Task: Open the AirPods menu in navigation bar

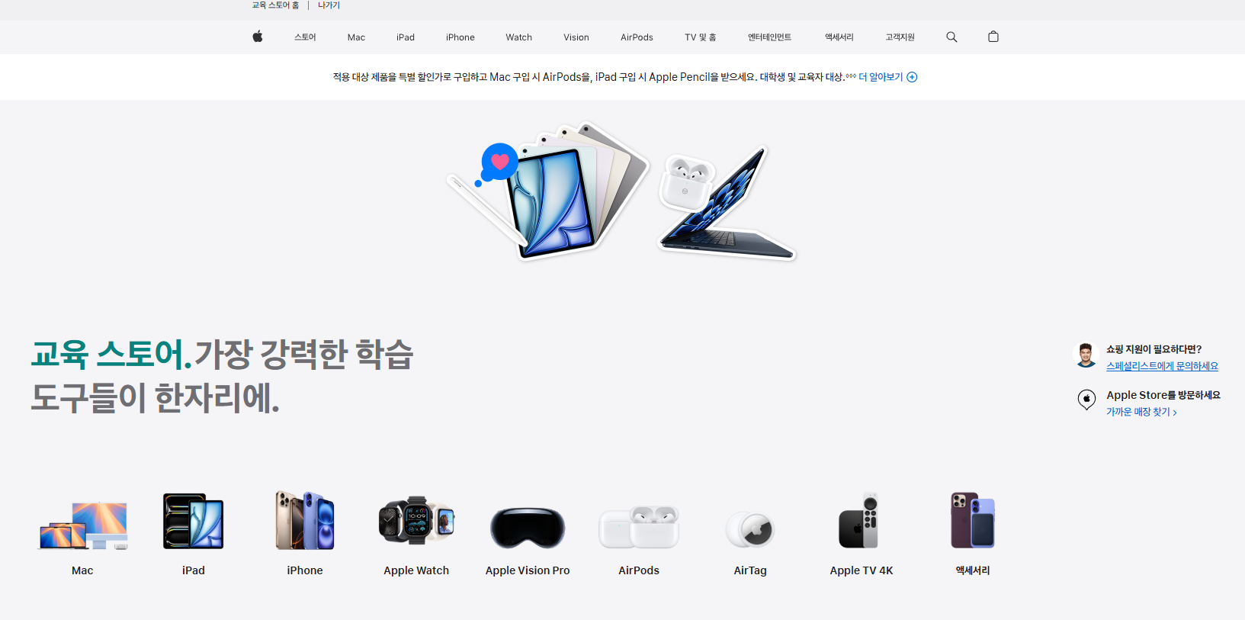Action: coord(637,37)
